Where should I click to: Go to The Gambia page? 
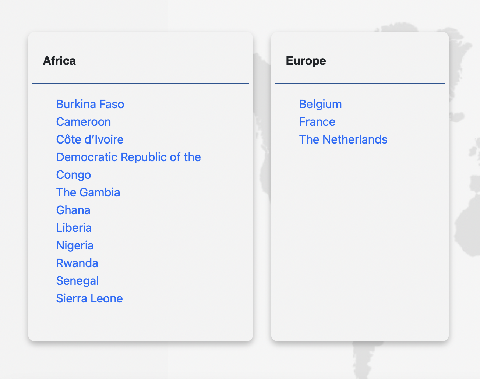click(x=88, y=192)
